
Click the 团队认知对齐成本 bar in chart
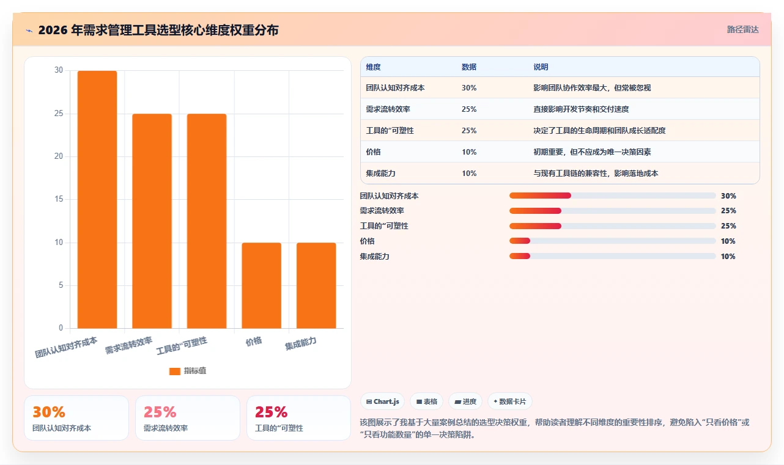(x=97, y=200)
